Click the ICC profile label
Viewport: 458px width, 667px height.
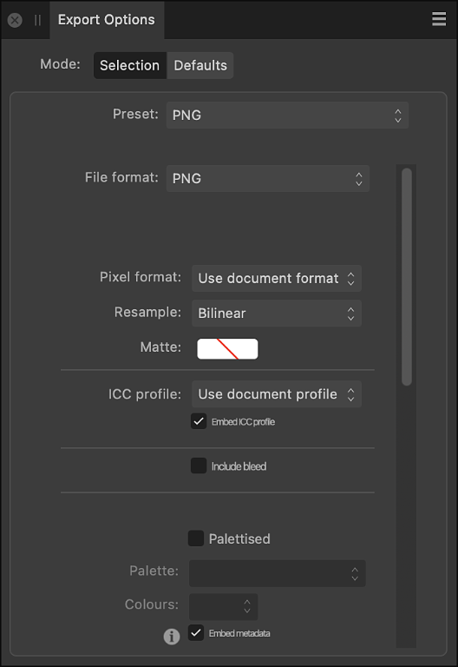[x=145, y=394]
